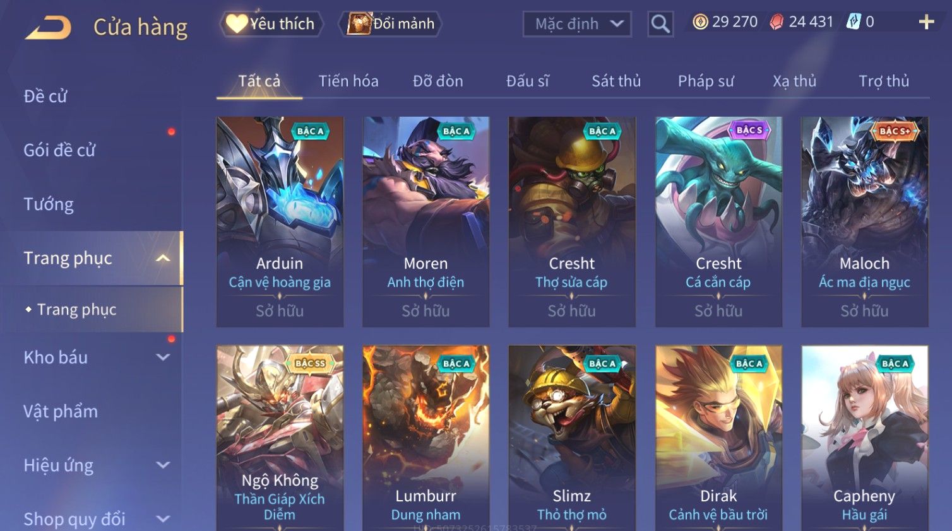Open Capheny Hầu gái skin card
This screenshot has width=952, height=531.
pos(864,438)
